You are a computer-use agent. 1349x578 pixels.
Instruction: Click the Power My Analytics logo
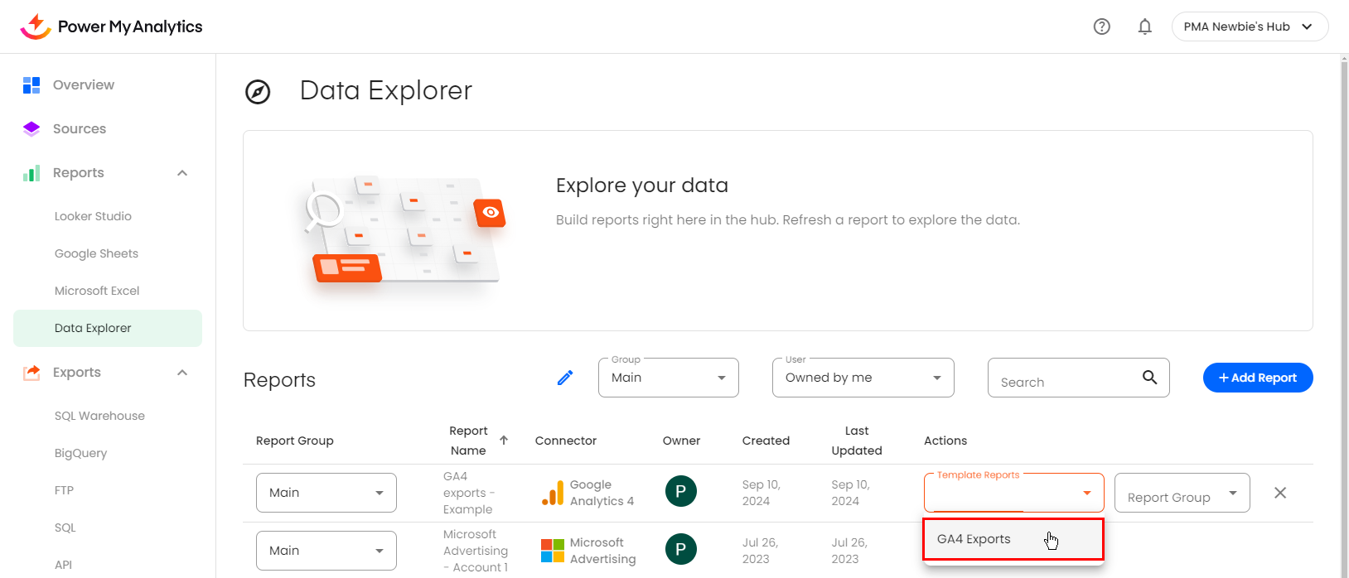point(111,26)
